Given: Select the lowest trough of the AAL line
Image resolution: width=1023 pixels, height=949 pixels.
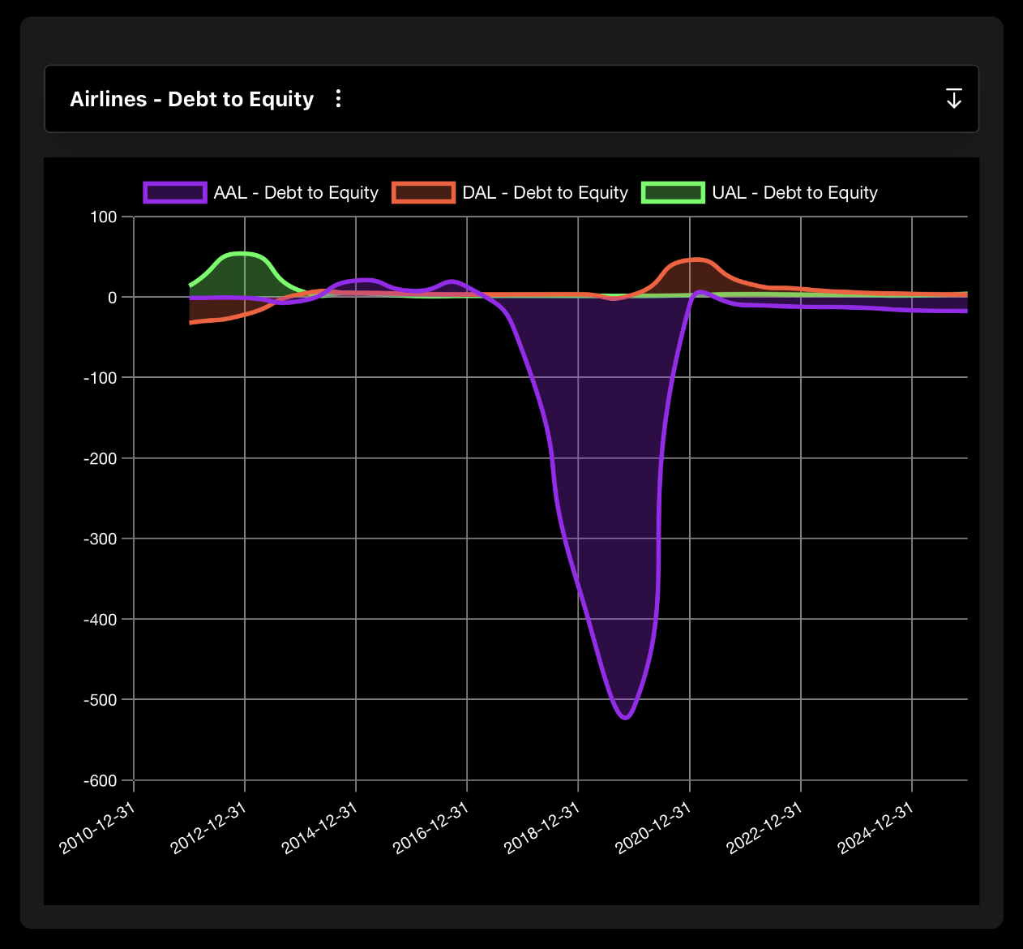Looking at the screenshot, I should point(625,717).
